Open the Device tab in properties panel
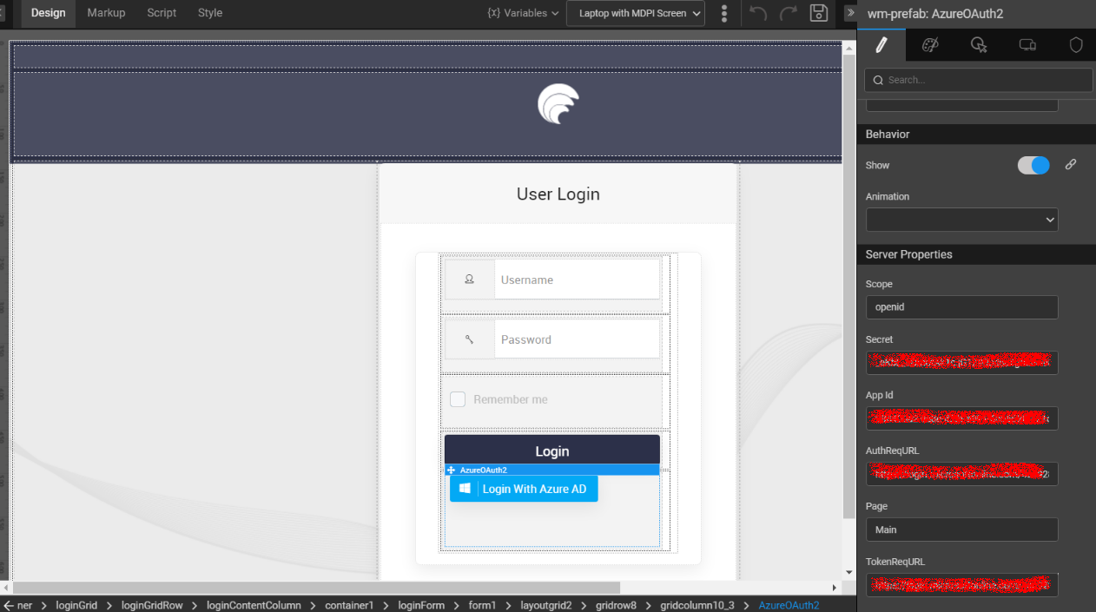The height and width of the screenshot is (612, 1096). click(1027, 45)
